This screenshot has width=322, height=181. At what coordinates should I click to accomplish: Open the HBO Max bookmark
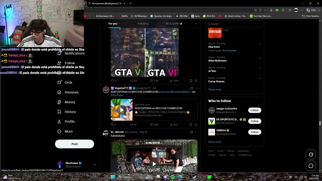pos(182,16)
